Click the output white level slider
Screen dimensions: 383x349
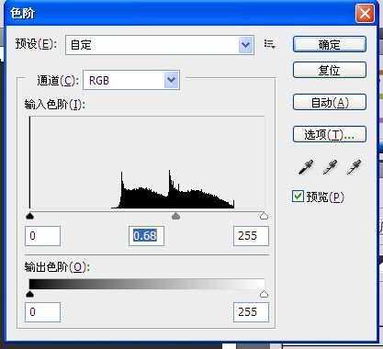tap(264, 294)
